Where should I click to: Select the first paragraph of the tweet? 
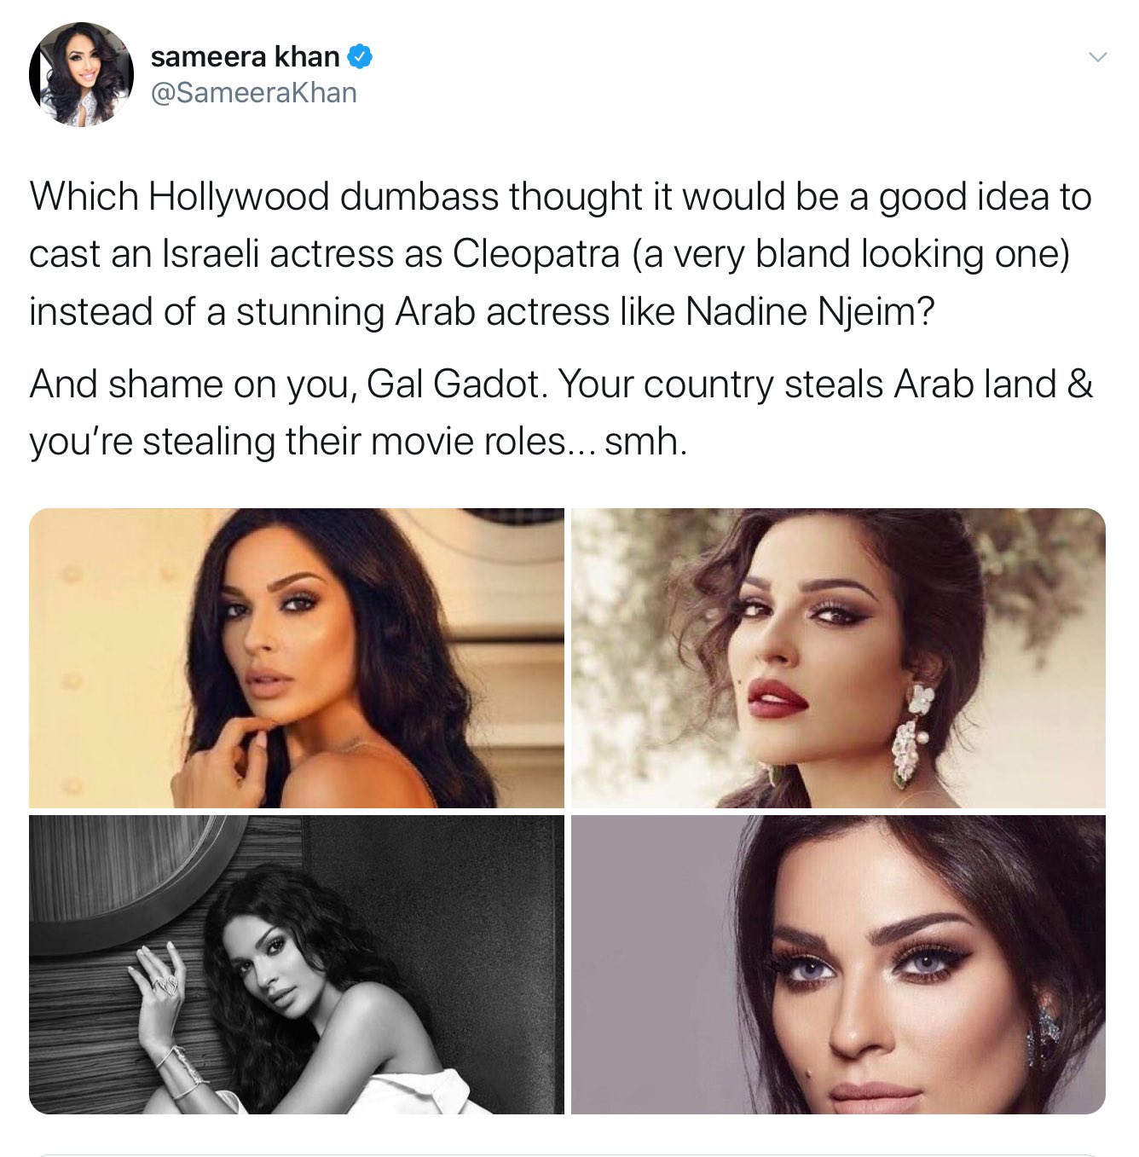tap(560, 254)
